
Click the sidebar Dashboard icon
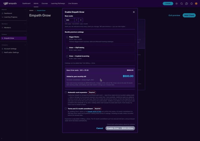[2, 13]
